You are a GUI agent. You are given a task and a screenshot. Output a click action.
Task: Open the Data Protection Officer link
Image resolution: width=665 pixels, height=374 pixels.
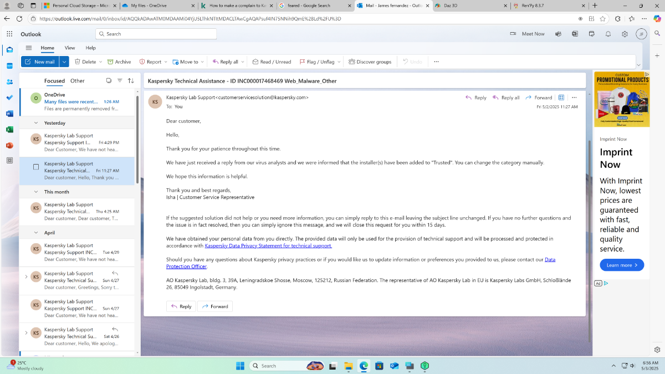360,263
